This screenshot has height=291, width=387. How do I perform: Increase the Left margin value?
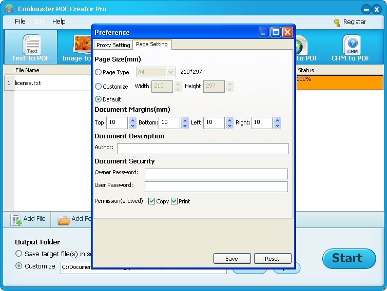230,120
